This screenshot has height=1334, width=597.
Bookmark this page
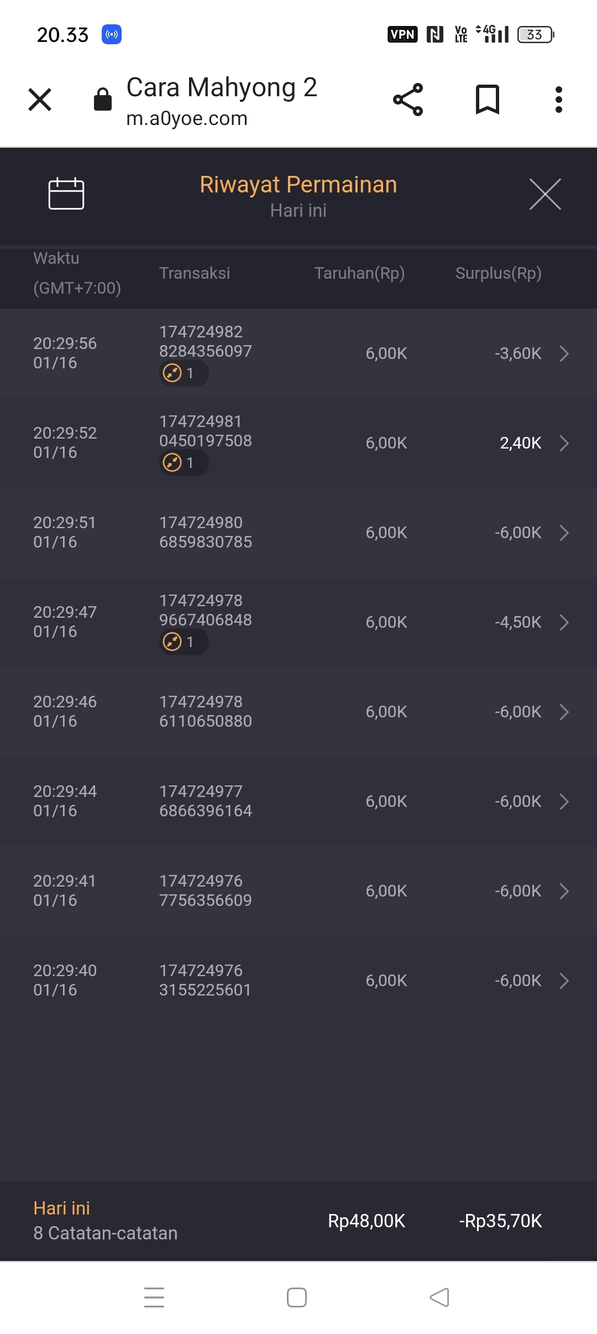[x=487, y=100]
